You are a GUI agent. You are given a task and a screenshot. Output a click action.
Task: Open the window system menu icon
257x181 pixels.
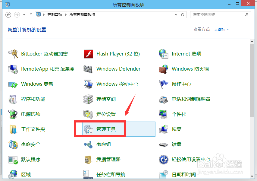[7, 5]
